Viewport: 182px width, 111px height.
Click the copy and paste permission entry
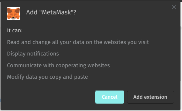click(47, 77)
